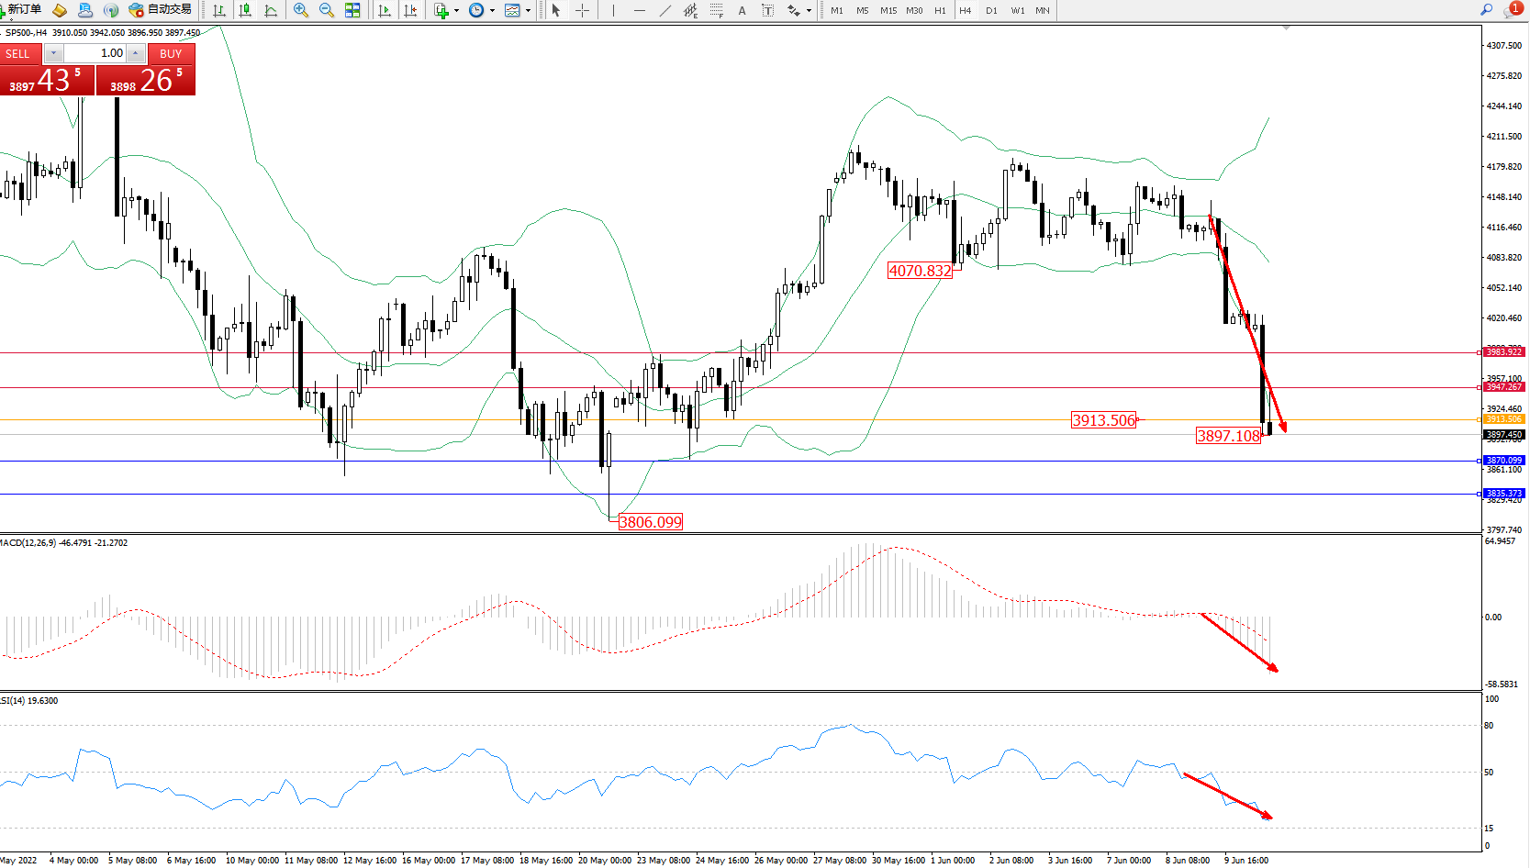Toggle the chart auto-scroll button
This screenshot has height=868, width=1530.
point(385,10)
